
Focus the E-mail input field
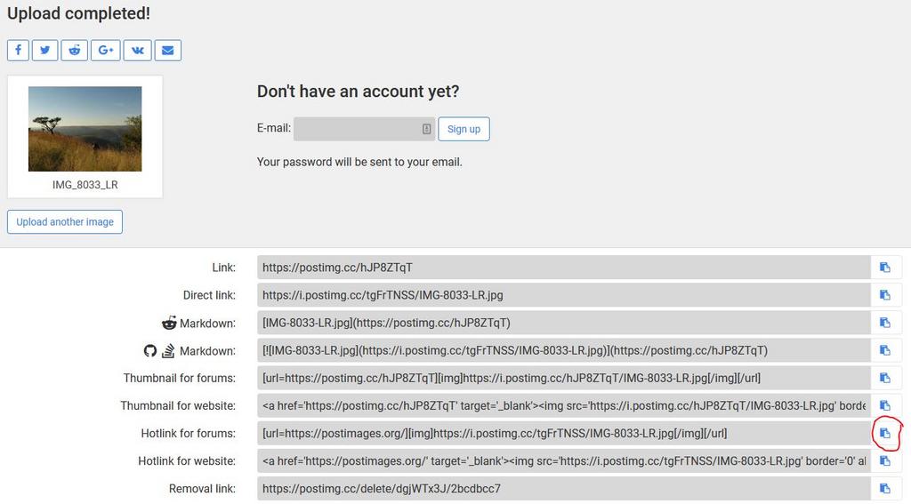tap(364, 129)
